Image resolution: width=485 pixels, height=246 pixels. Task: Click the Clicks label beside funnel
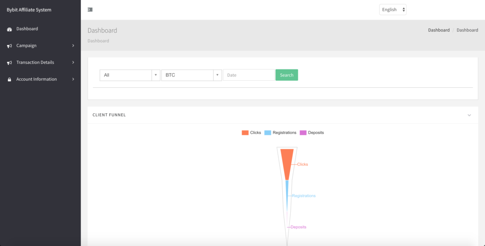[303, 164]
